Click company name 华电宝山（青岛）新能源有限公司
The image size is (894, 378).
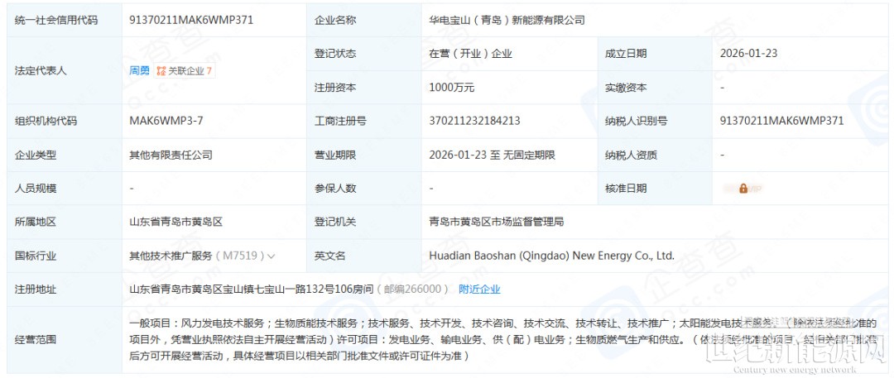click(x=507, y=20)
